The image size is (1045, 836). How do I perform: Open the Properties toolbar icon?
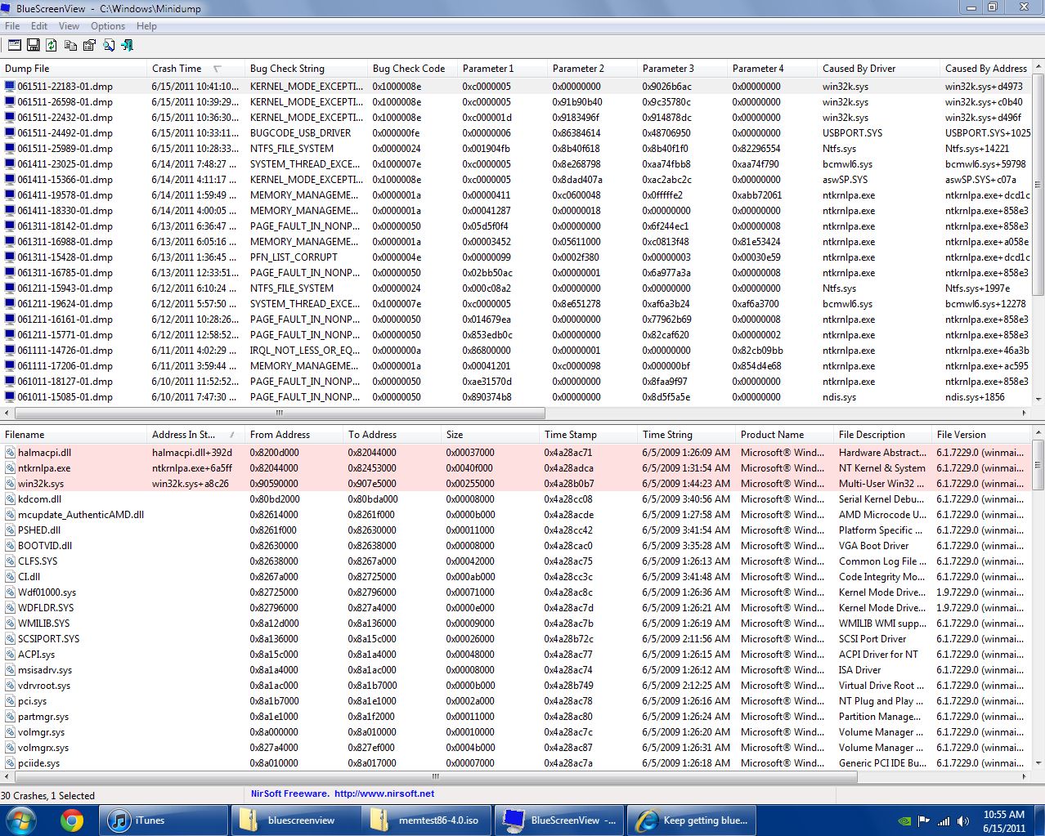click(x=89, y=45)
